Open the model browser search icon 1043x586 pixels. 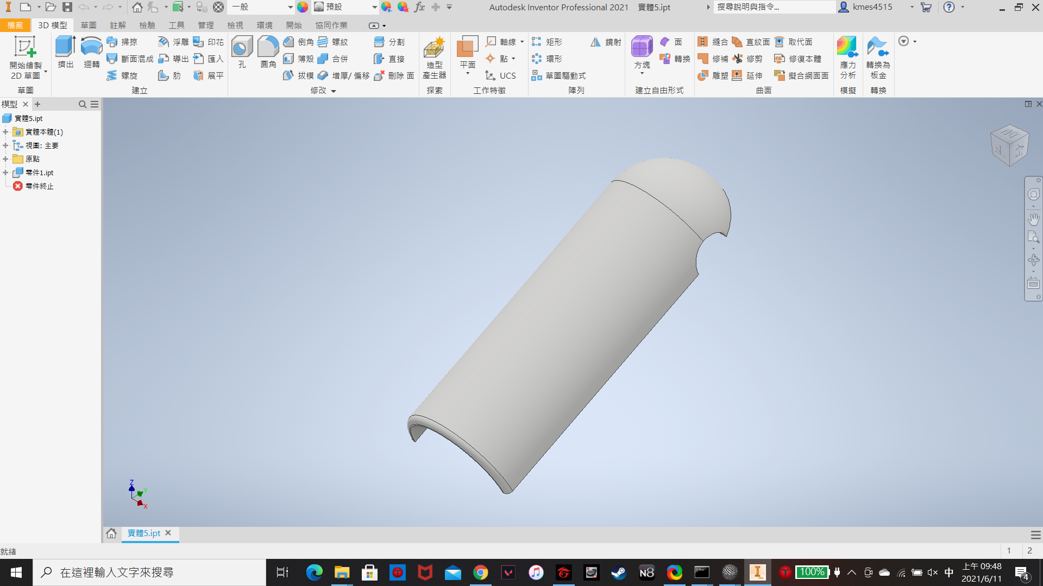click(x=83, y=104)
